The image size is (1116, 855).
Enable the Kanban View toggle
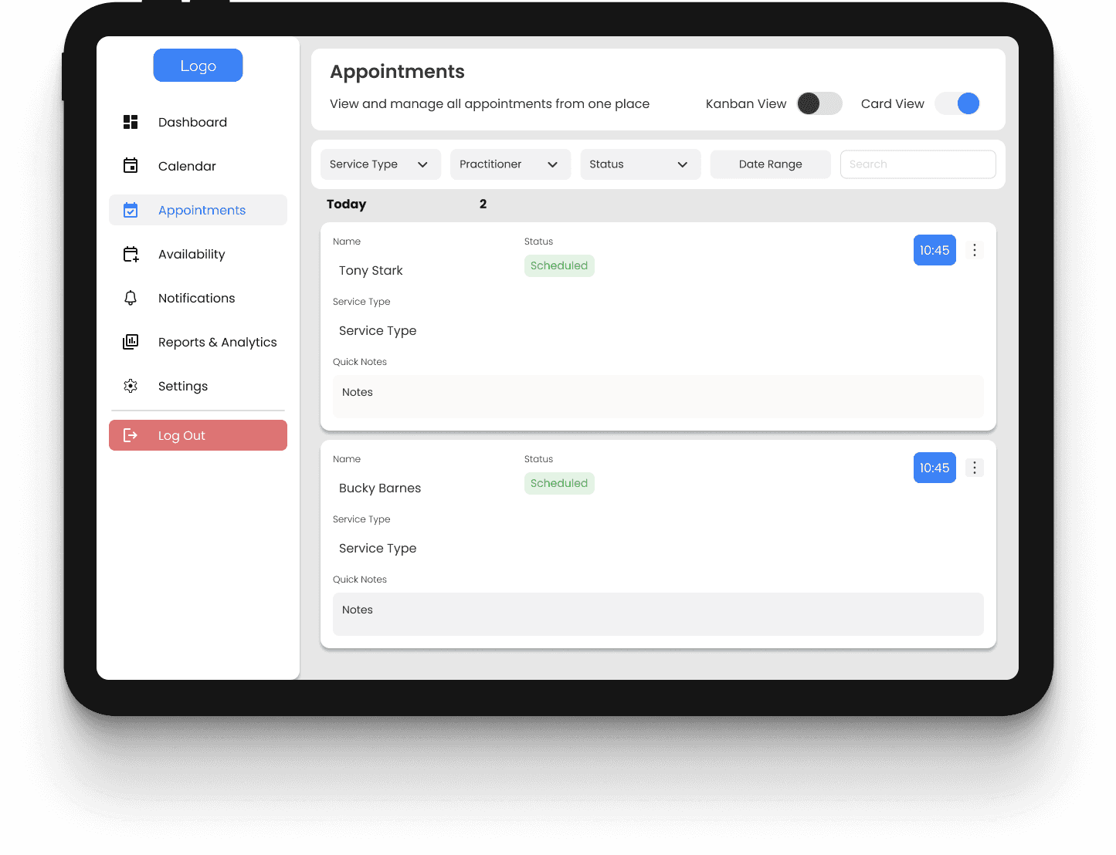(819, 103)
